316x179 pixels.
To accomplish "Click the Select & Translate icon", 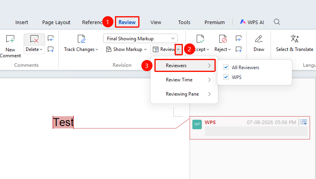I will coord(294,39).
